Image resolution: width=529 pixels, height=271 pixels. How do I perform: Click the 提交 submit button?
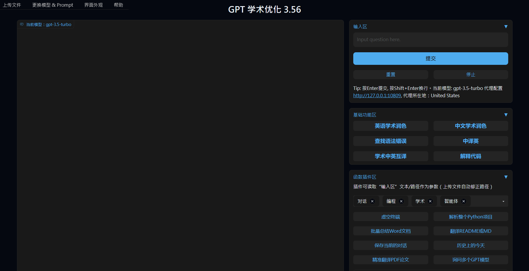pyautogui.click(x=431, y=58)
